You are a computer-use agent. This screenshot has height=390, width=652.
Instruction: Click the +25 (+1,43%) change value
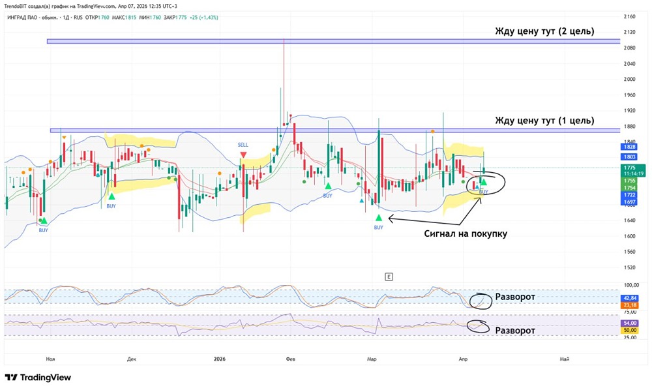coord(203,18)
